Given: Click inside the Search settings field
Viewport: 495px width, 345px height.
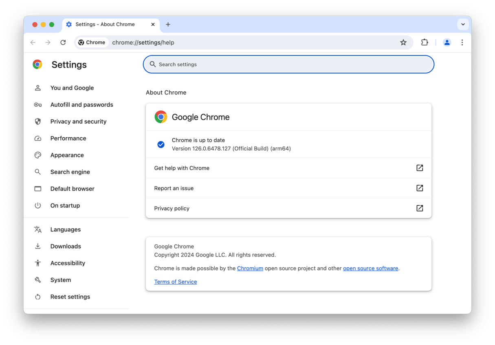Looking at the screenshot, I should pyautogui.click(x=288, y=64).
